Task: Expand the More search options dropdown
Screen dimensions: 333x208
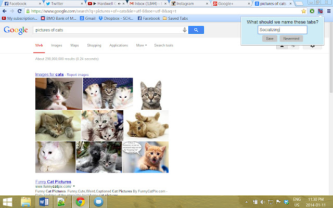Action: tap(141, 45)
